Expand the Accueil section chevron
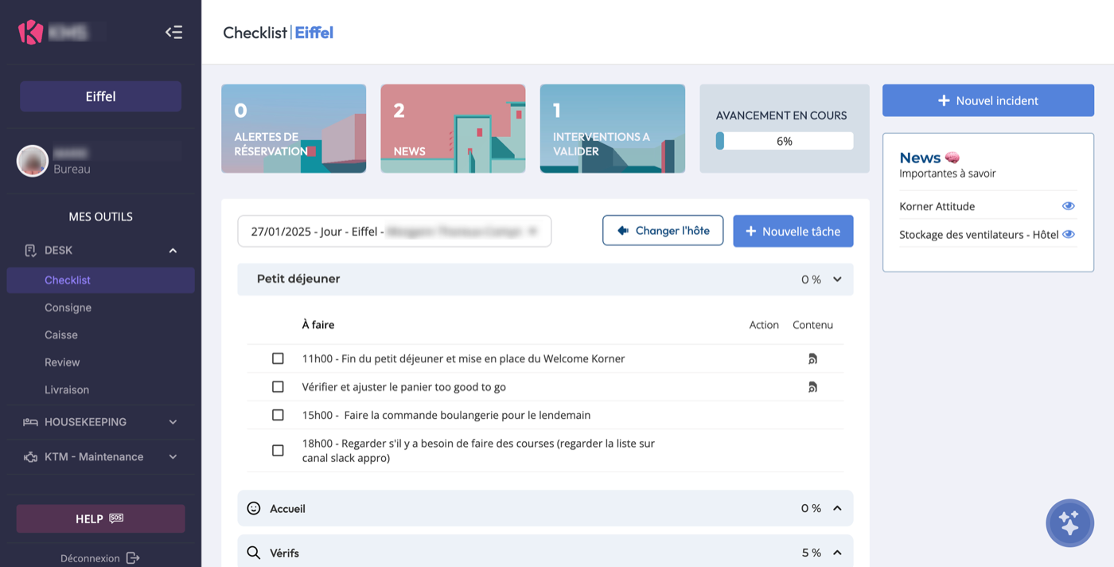The width and height of the screenshot is (1114, 567). (837, 508)
